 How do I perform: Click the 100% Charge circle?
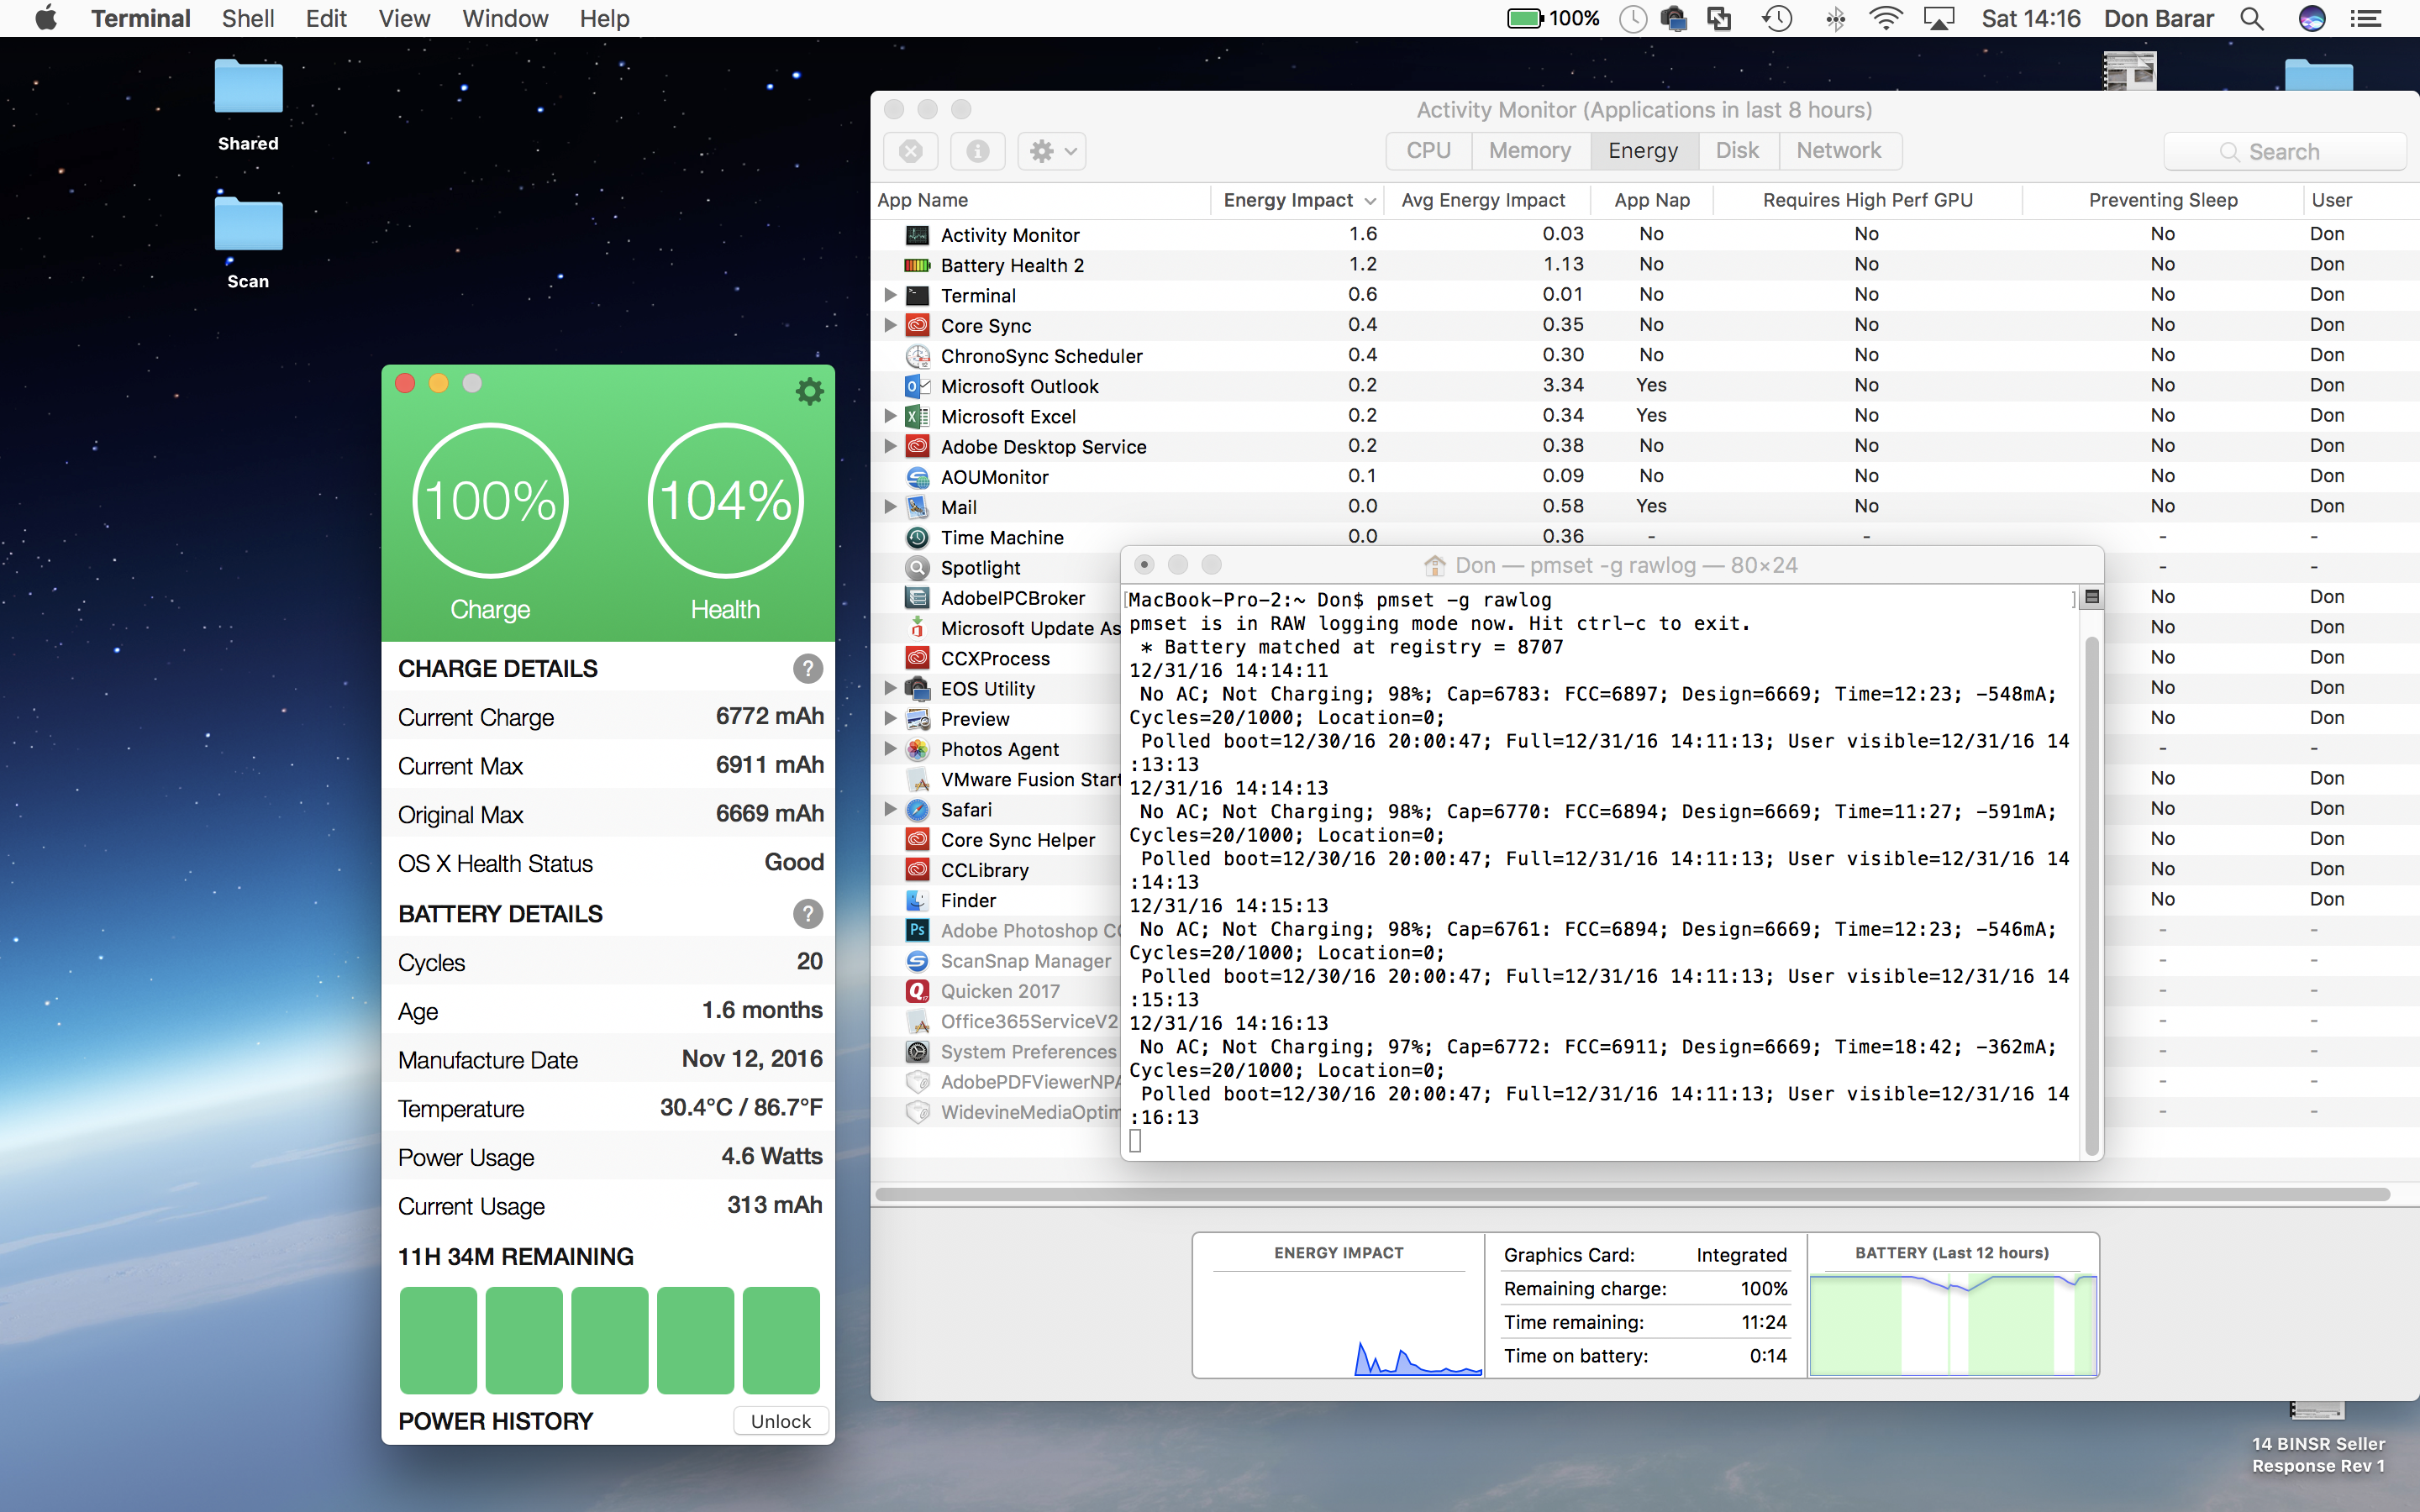click(x=490, y=500)
